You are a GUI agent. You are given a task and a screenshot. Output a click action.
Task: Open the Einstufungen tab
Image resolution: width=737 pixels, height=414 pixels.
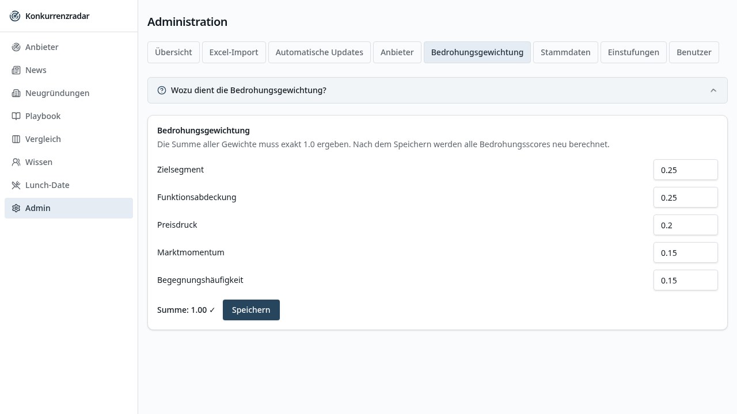633,52
